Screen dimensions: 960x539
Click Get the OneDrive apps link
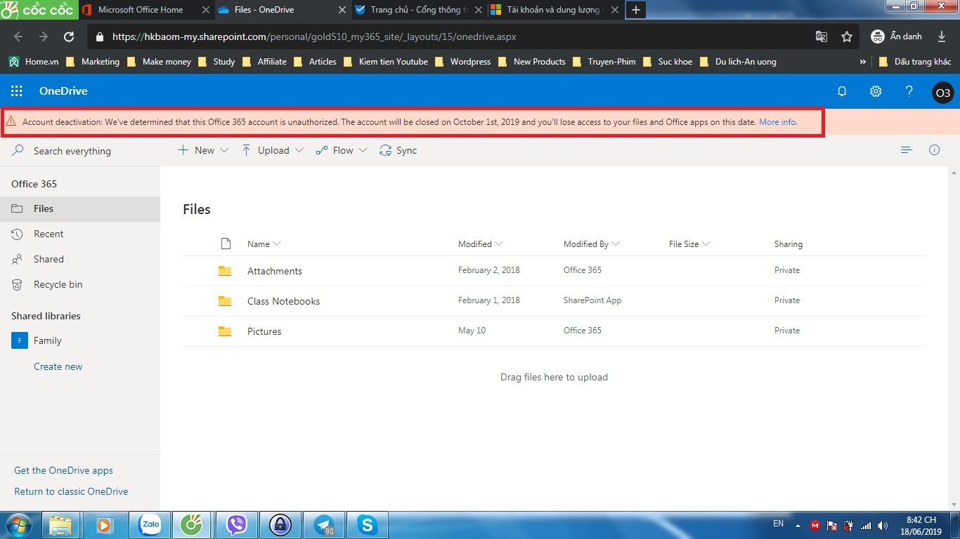(63, 470)
